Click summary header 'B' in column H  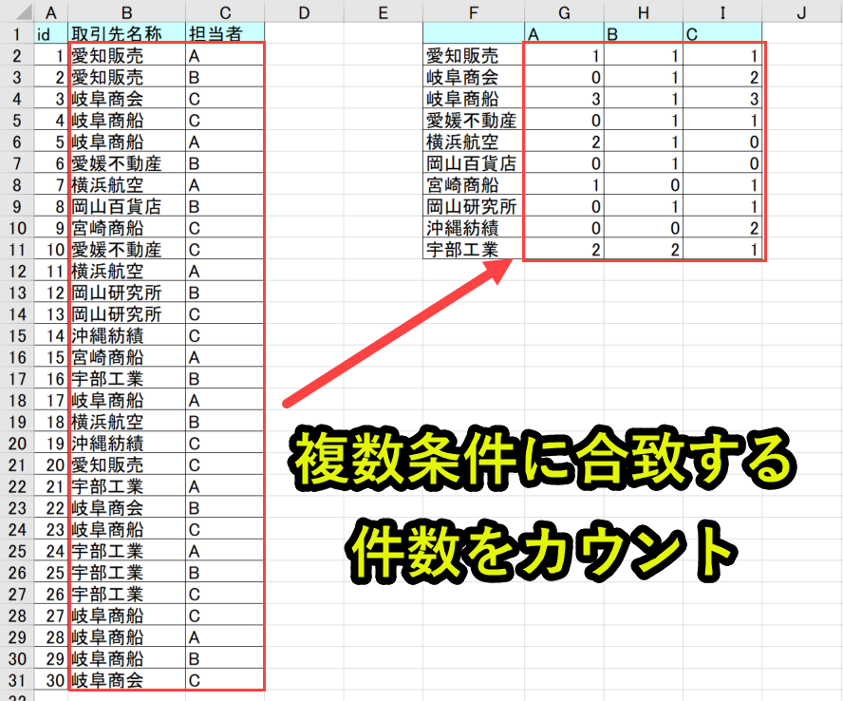pos(644,33)
